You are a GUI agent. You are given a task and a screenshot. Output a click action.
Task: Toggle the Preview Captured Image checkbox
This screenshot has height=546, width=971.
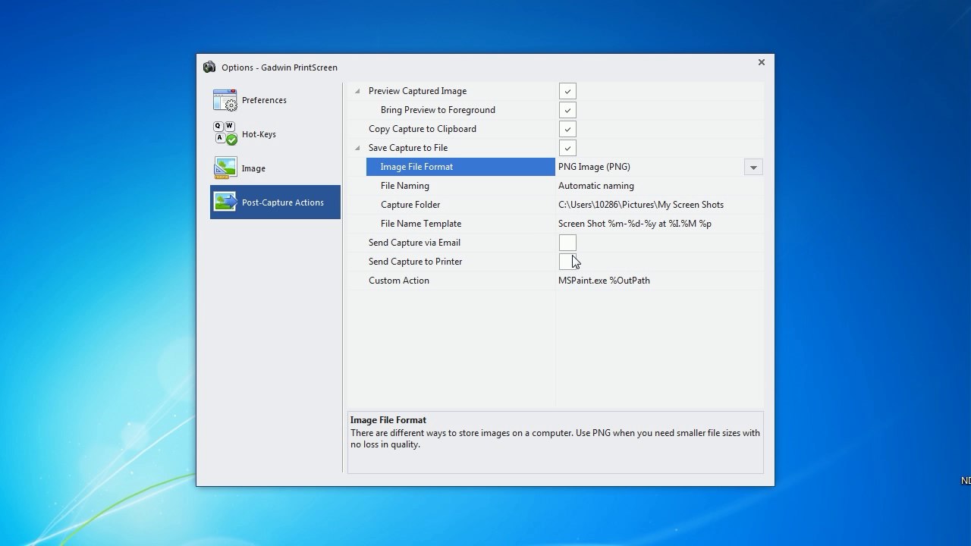(567, 91)
